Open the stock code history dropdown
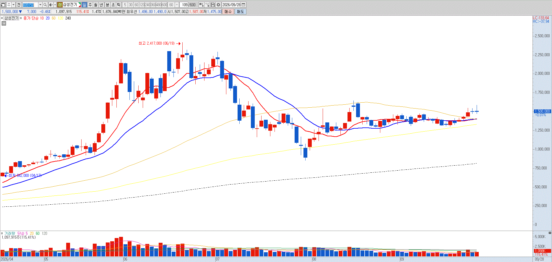The width and height of the screenshot is (552, 262). pyautogui.click(x=40, y=5)
